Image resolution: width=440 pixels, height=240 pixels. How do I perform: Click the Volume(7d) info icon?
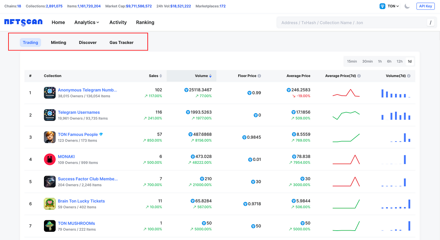click(408, 76)
